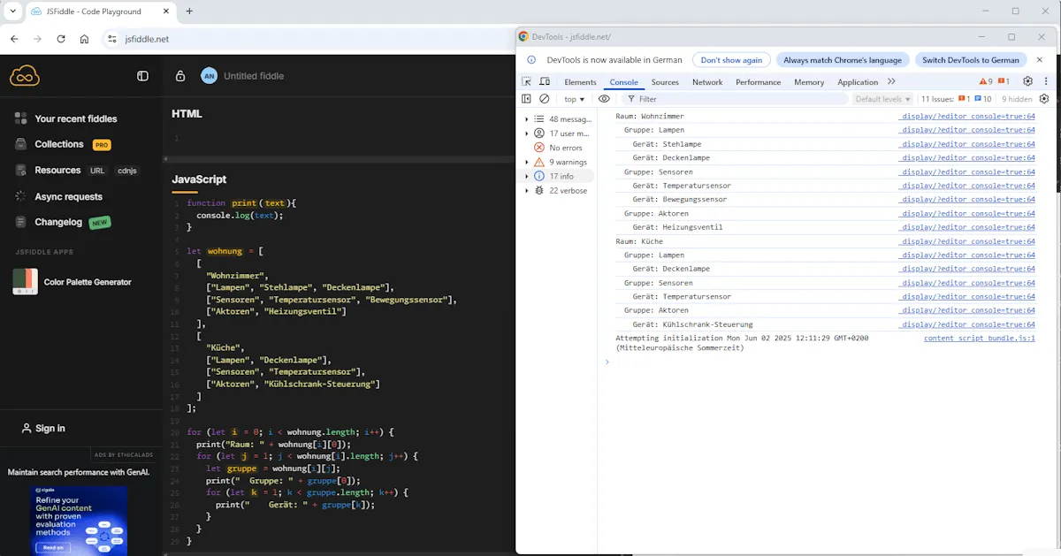The height and width of the screenshot is (556, 1061).
Task: Select the inspect element tool in DevTools
Action: [x=526, y=81]
